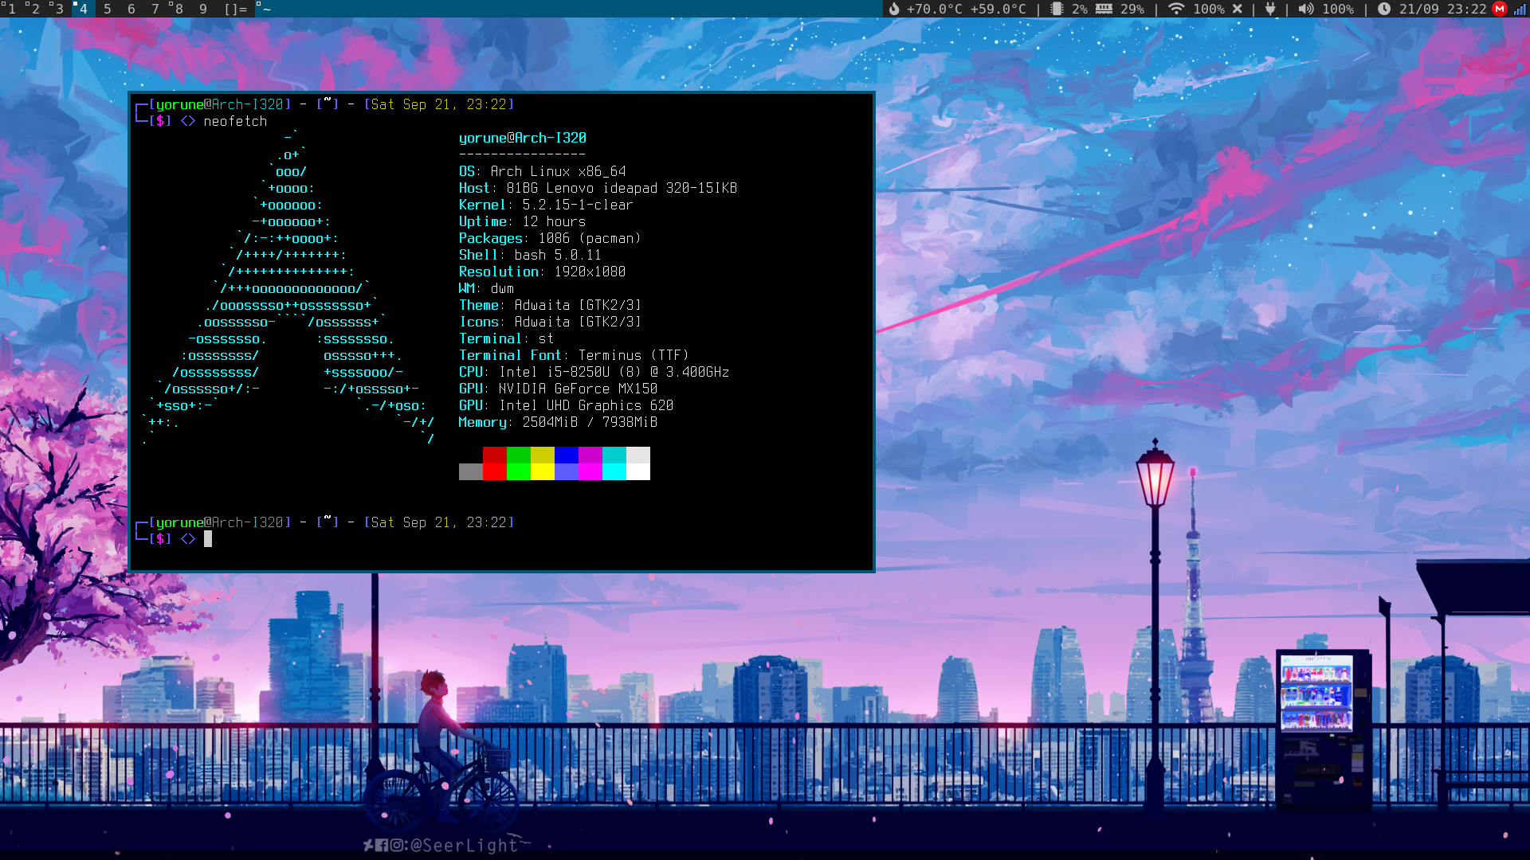Click the 21/09 23:22 date time
Image resolution: width=1530 pixels, height=860 pixels.
[1443, 9]
